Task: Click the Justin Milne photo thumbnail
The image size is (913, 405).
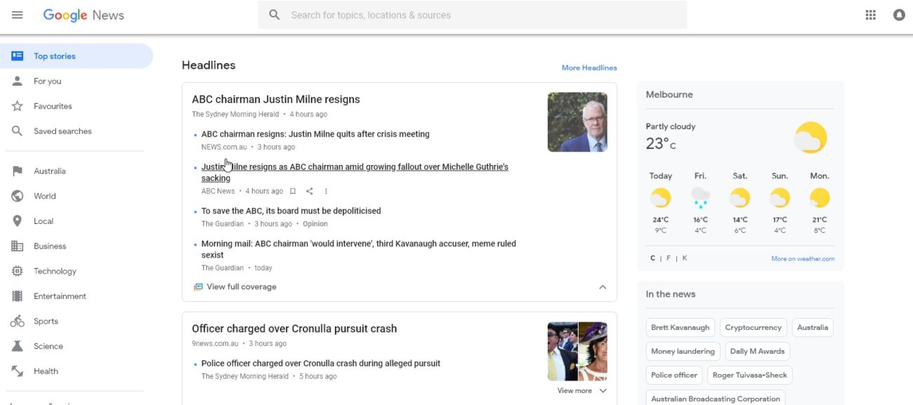Action: tap(577, 122)
